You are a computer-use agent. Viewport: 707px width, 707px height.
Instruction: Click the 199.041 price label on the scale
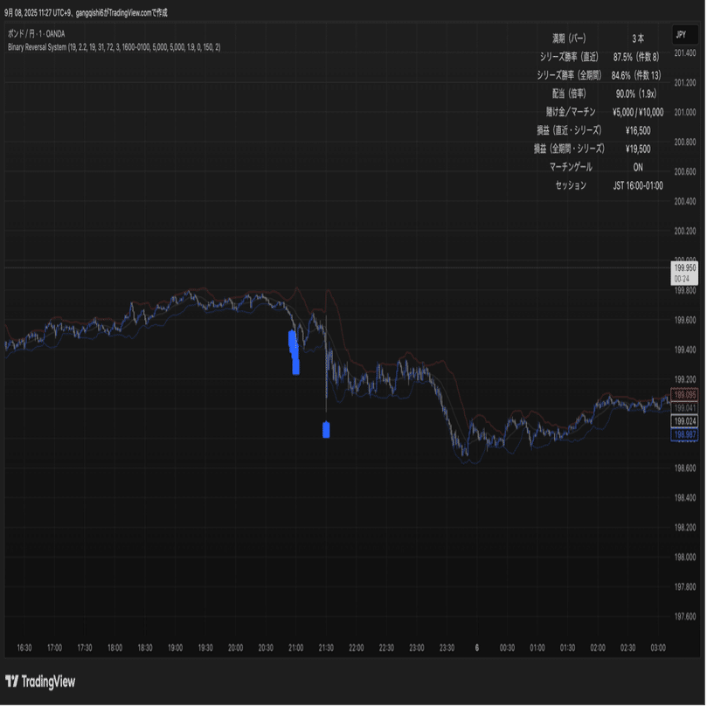[x=683, y=407]
